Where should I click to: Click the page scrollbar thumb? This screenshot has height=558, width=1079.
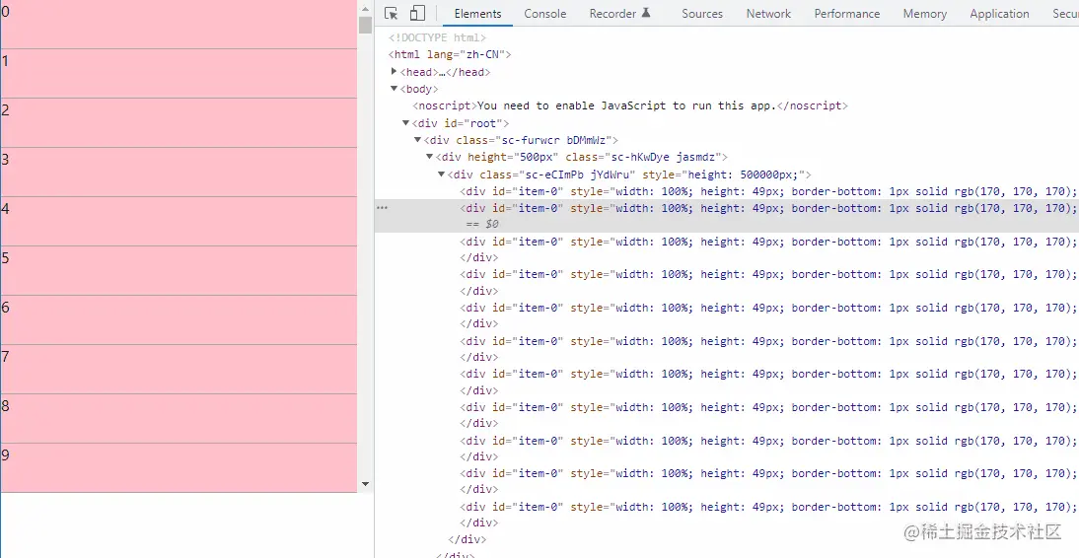[365, 24]
